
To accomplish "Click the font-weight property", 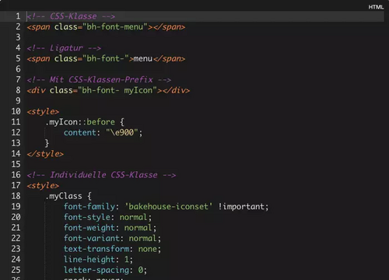I will point(89,228).
